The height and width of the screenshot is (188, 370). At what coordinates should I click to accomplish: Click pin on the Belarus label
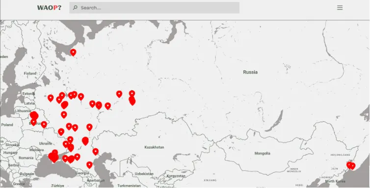click(33, 122)
